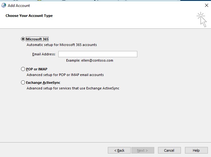Image resolution: width=211 pixels, height=157 pixels.
Task: Select the Microsoft 365 radio button
Action: 23,39
